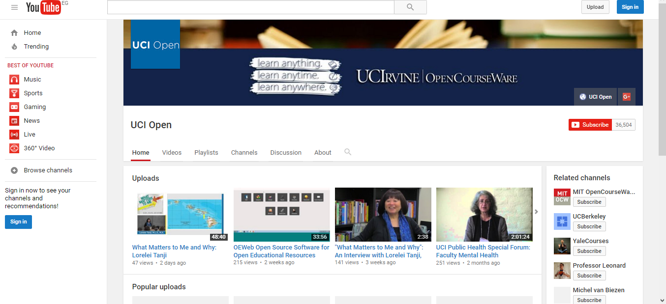Subscribe to Professor Leonard channel
Viewport: 666px width, 304px height.
click(589, 276)
